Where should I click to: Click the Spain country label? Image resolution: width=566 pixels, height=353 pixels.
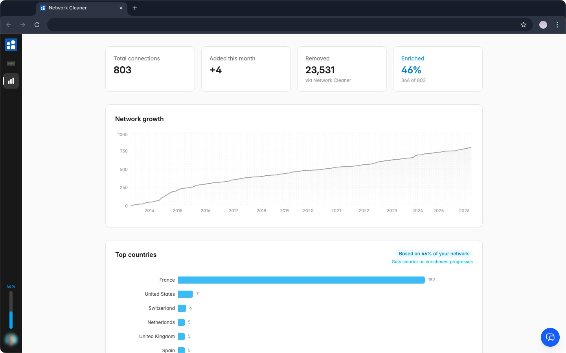point(168,350)
